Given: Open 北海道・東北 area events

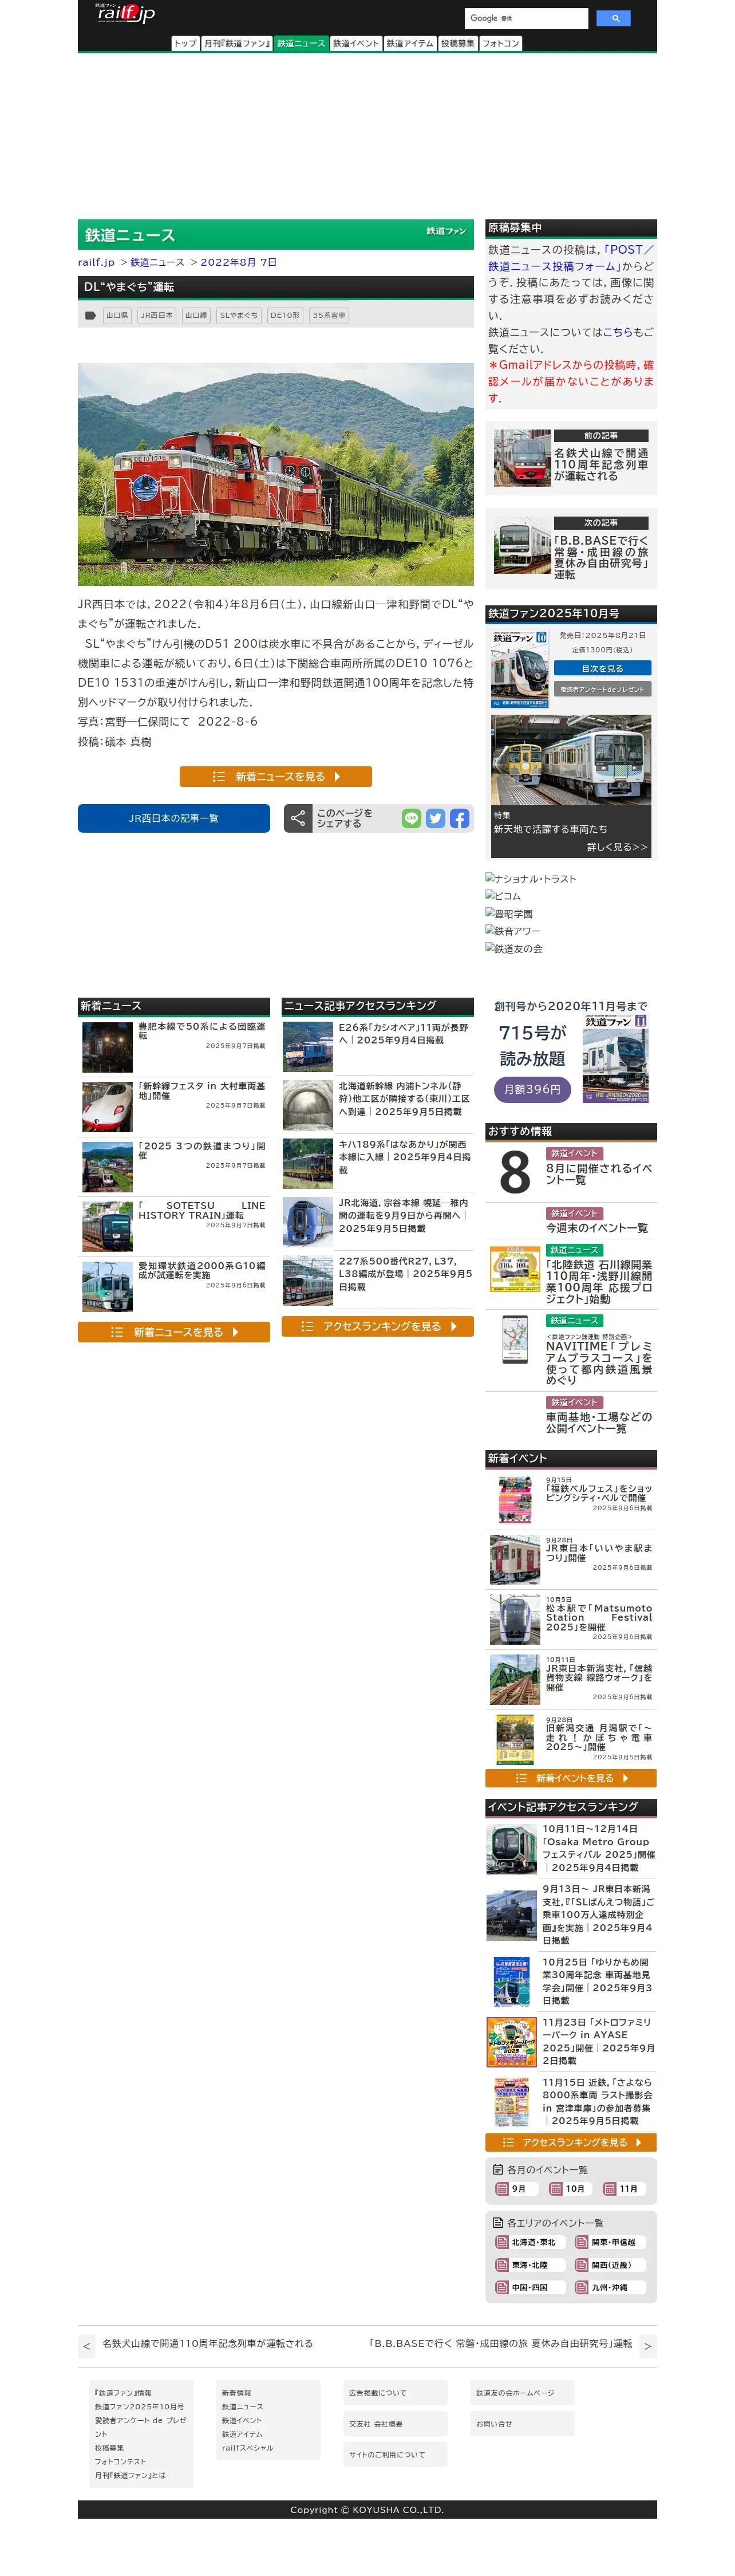Looking at the screenshot, I should 530,2242.
